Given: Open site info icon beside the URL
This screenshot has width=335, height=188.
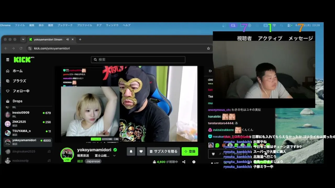Looking at the screenshot, I should click(x=30, y=48).
